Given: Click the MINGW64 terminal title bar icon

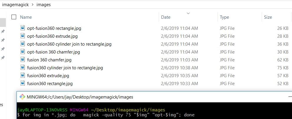Looking at the screenshot, I should click(x=22, y=97).
